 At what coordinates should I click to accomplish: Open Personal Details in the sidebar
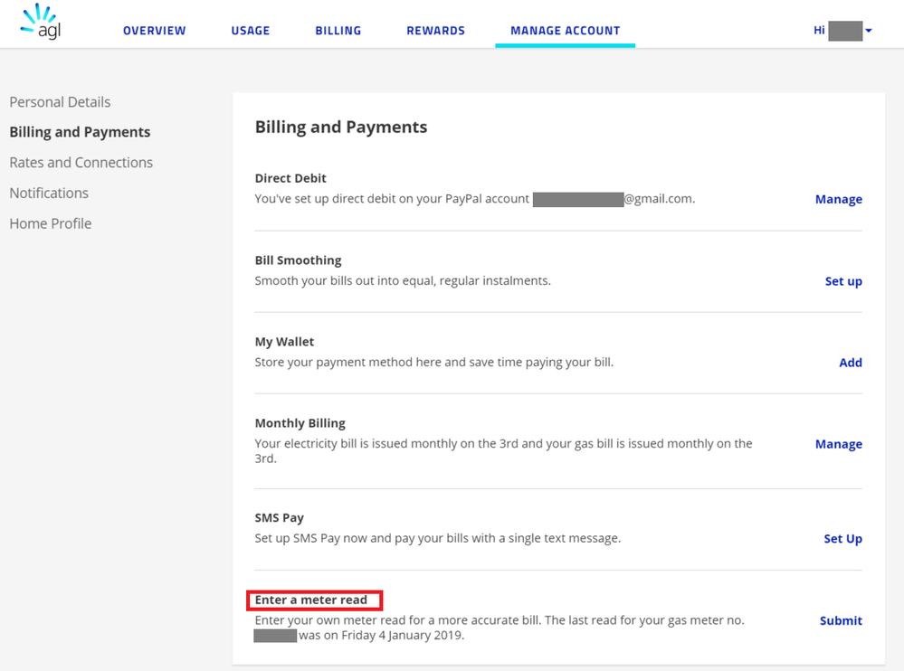coord(60,102)
